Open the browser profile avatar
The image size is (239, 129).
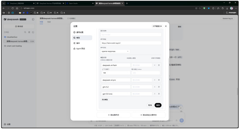[x=231, y=8]
